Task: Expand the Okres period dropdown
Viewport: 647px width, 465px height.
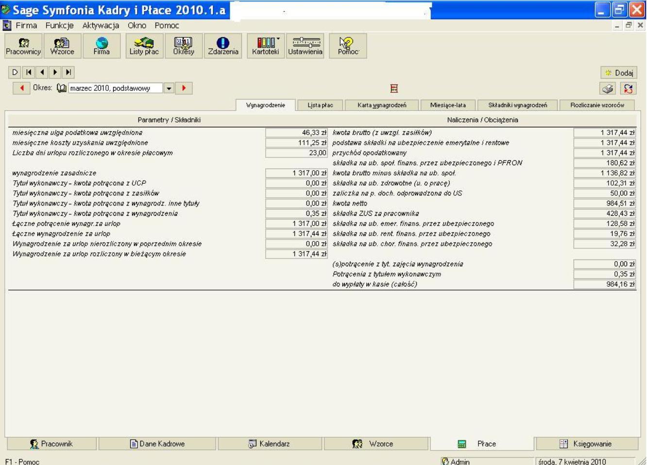Action: (x=169, y=88)
